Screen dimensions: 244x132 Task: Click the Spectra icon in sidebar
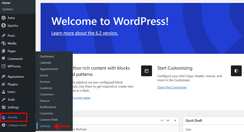[3, 26]
